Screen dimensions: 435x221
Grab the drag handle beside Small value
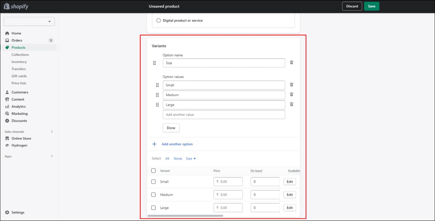coord(157,85)
